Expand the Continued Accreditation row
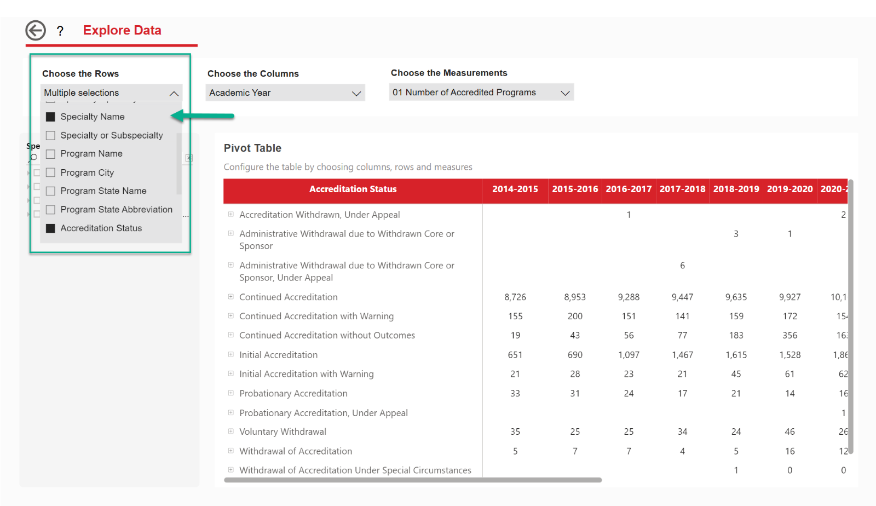 pyautogui.click(x=230, y=296)
